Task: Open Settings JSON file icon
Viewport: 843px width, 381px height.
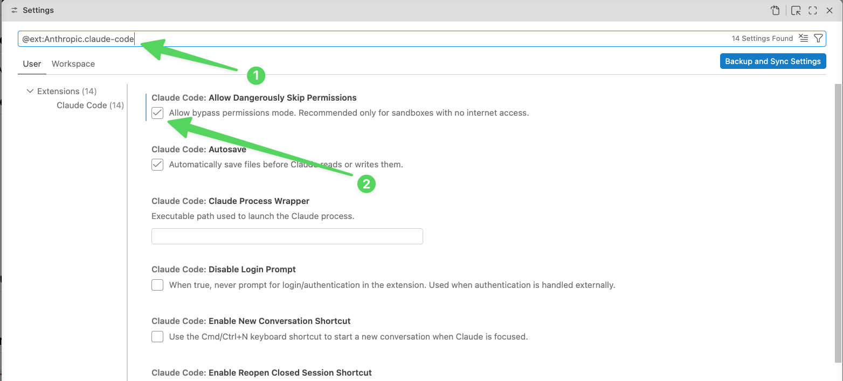Action: pos(775,10)
